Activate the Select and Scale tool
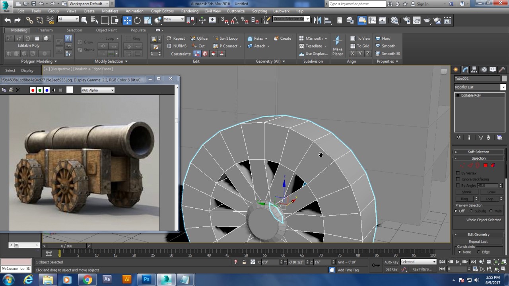The image size is (509, 286). [x=148, y=20]
